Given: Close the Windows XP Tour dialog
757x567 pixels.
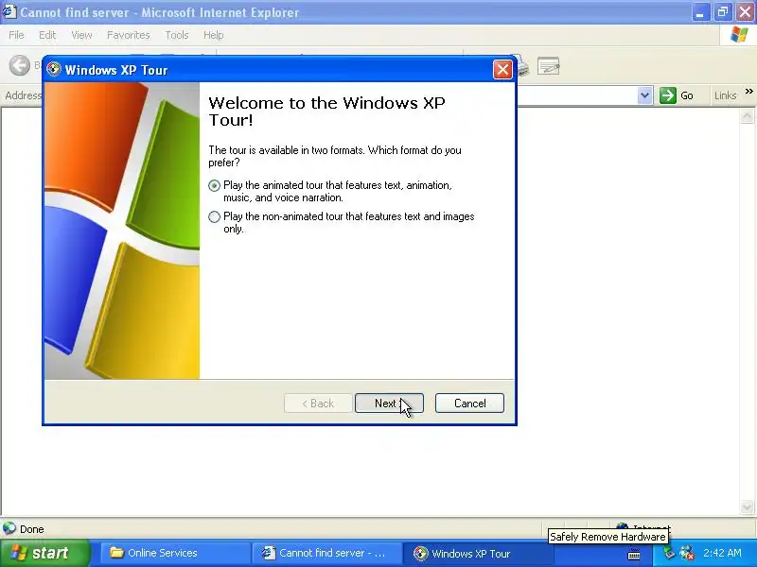Looking at the screenshot, I should 502,69.
